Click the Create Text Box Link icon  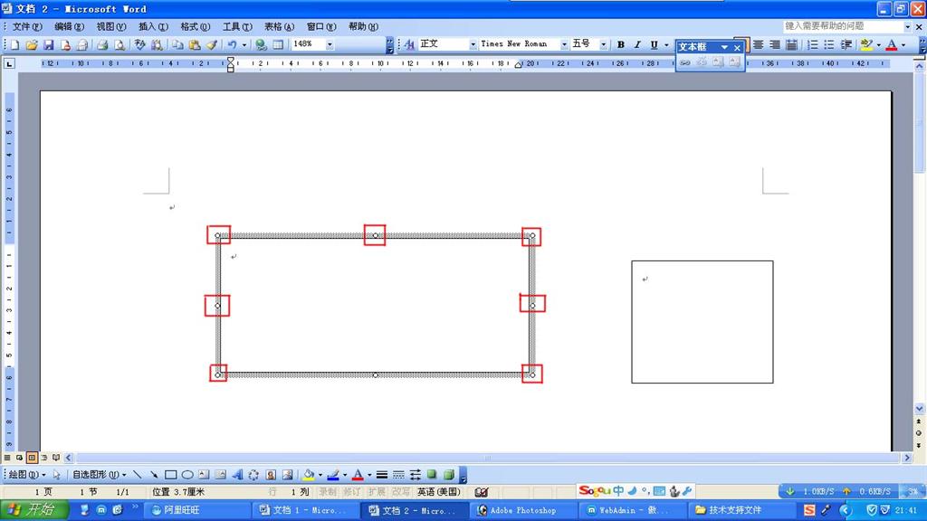[x=685, y=62]
